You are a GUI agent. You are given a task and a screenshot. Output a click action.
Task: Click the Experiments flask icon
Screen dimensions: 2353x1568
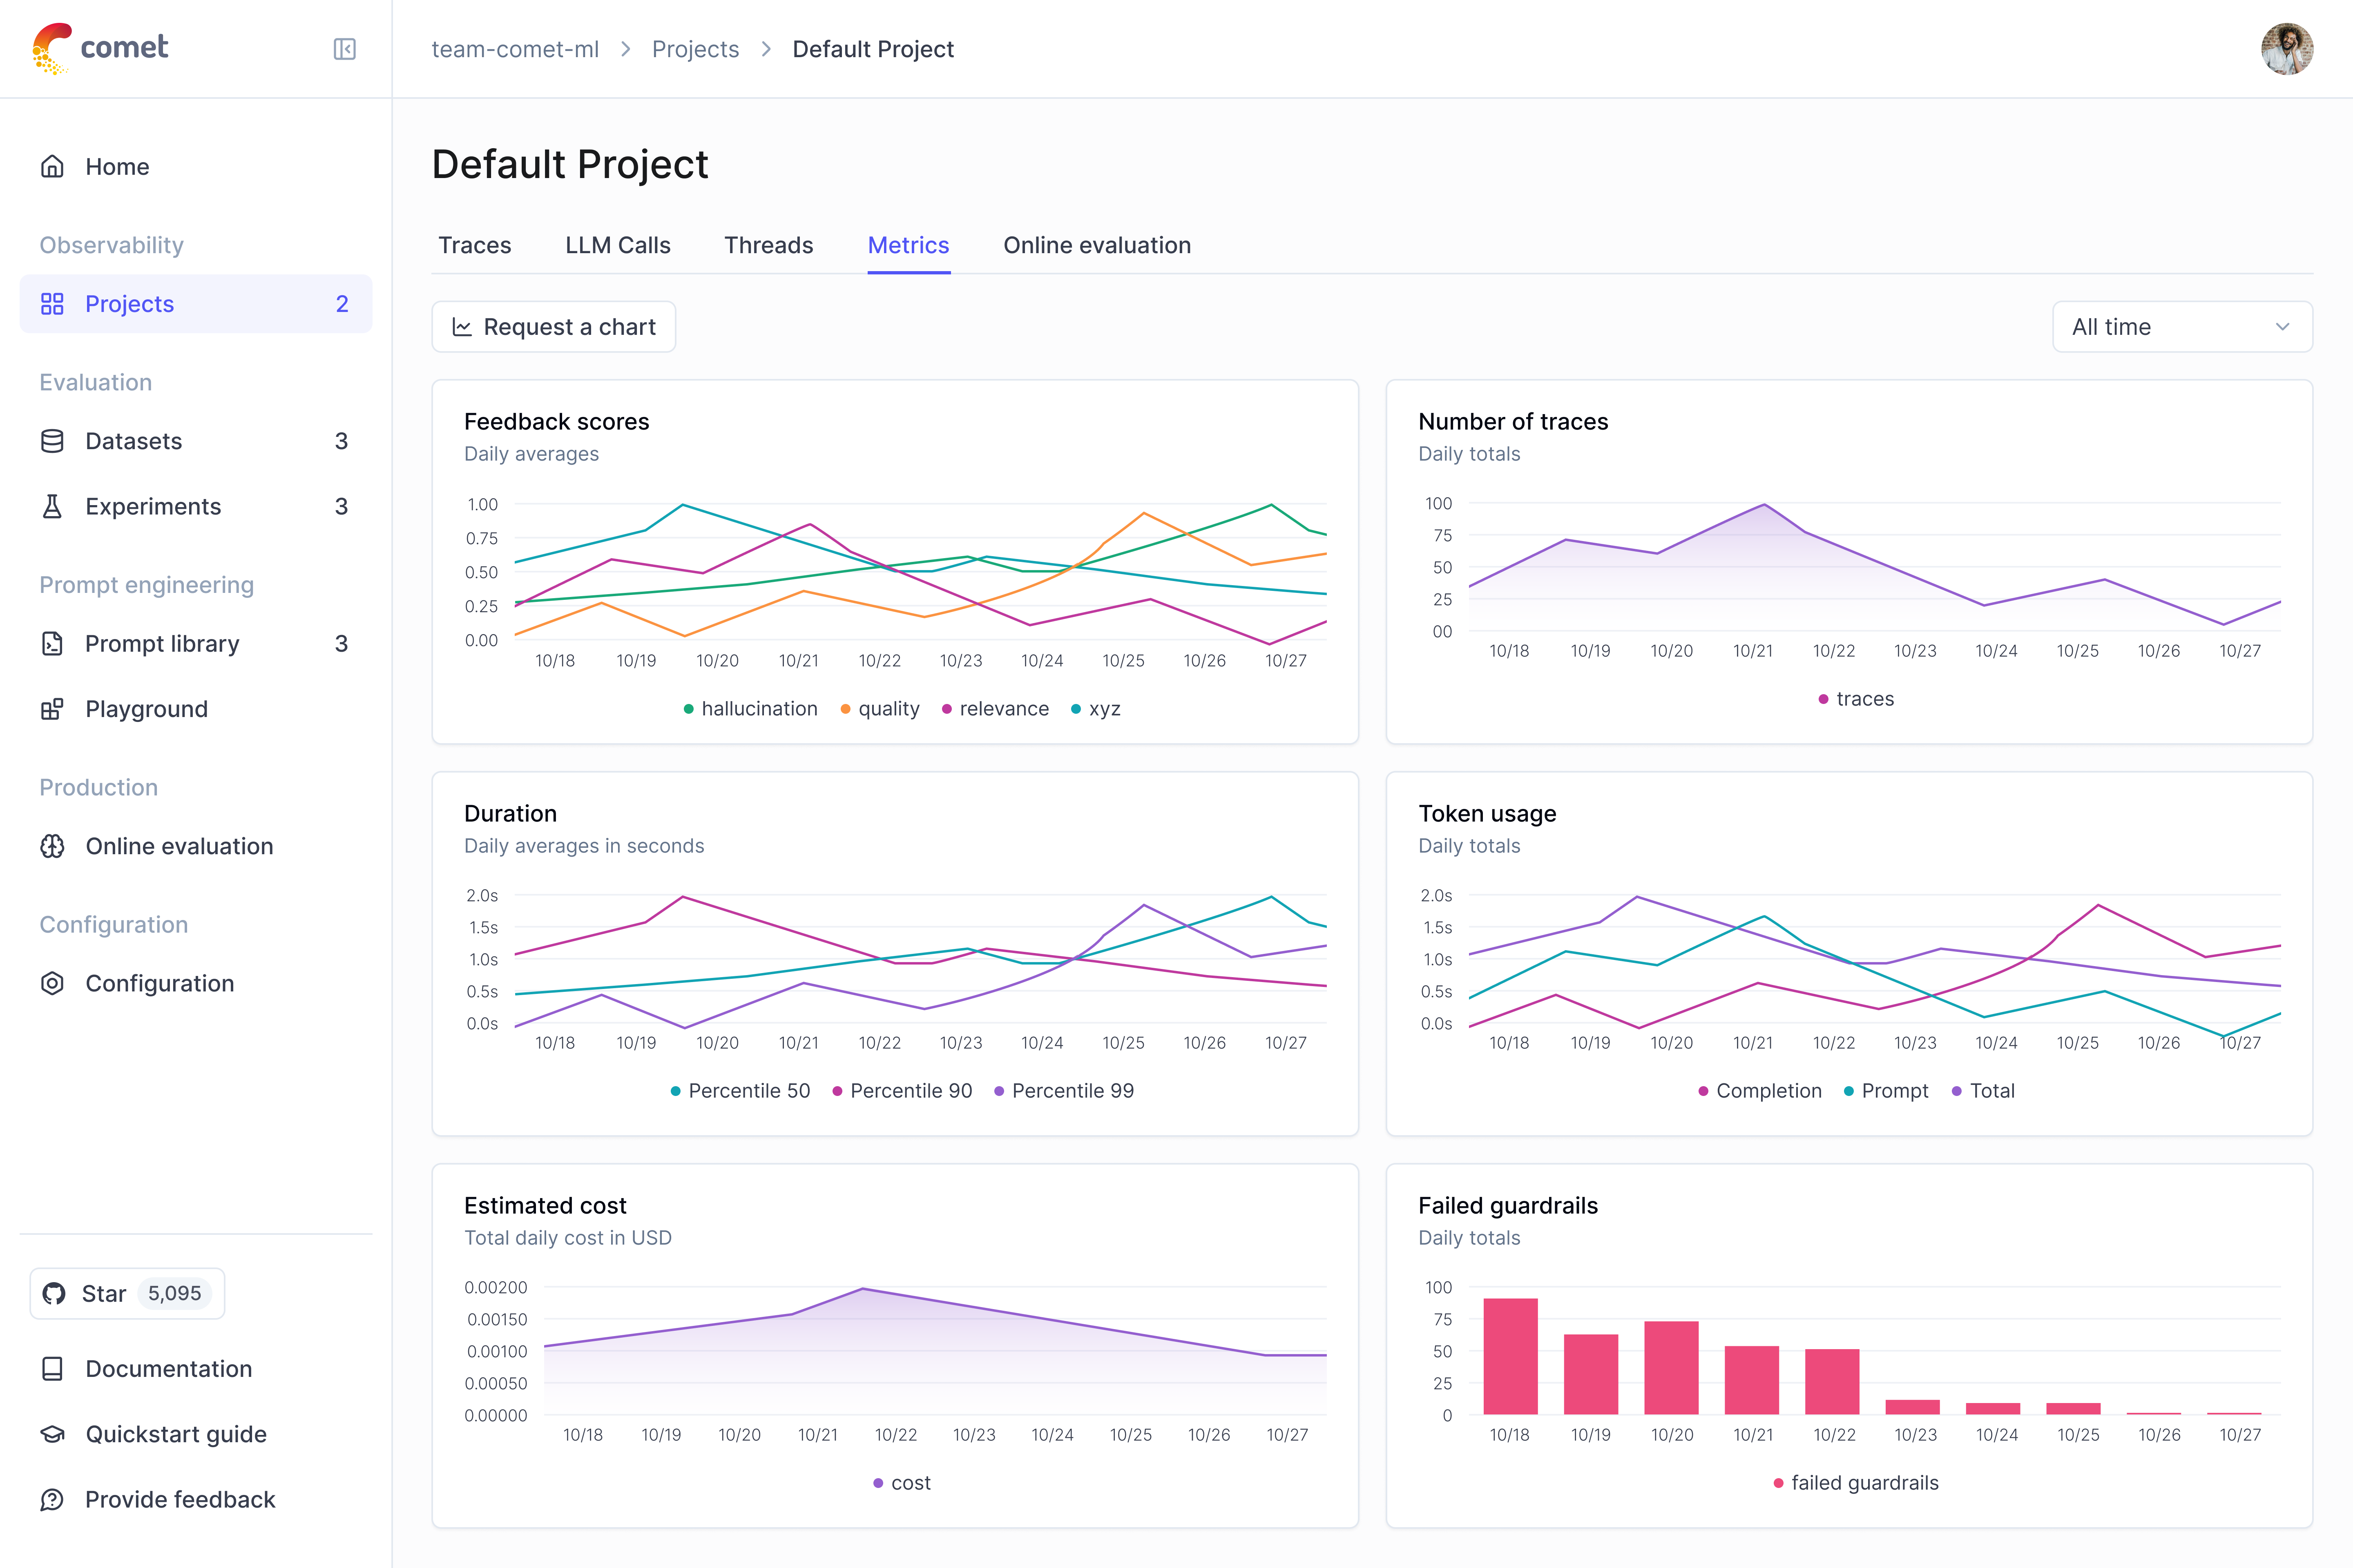(x=52, y=506)
